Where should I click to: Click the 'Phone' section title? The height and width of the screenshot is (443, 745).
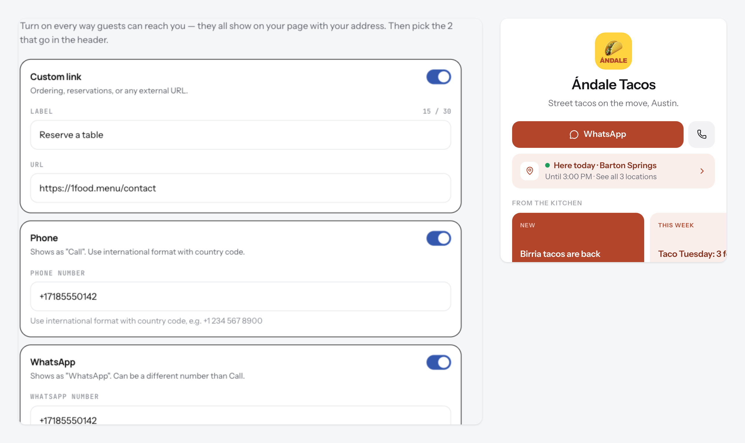pos(44,238)
